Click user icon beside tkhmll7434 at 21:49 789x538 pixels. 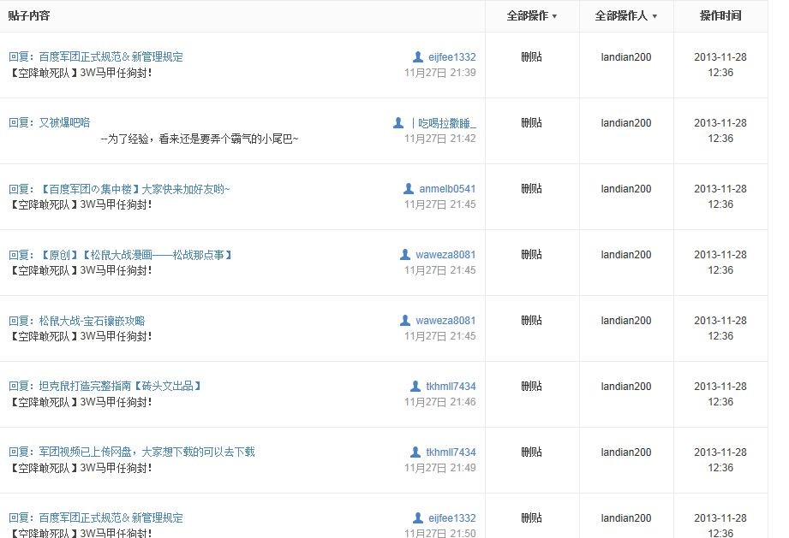click(415, 452)
